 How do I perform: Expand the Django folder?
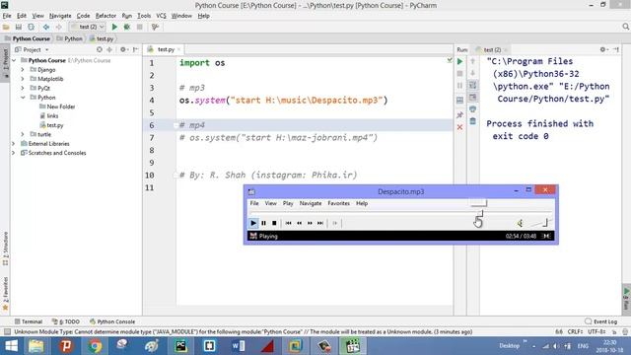tap(23, 70)
